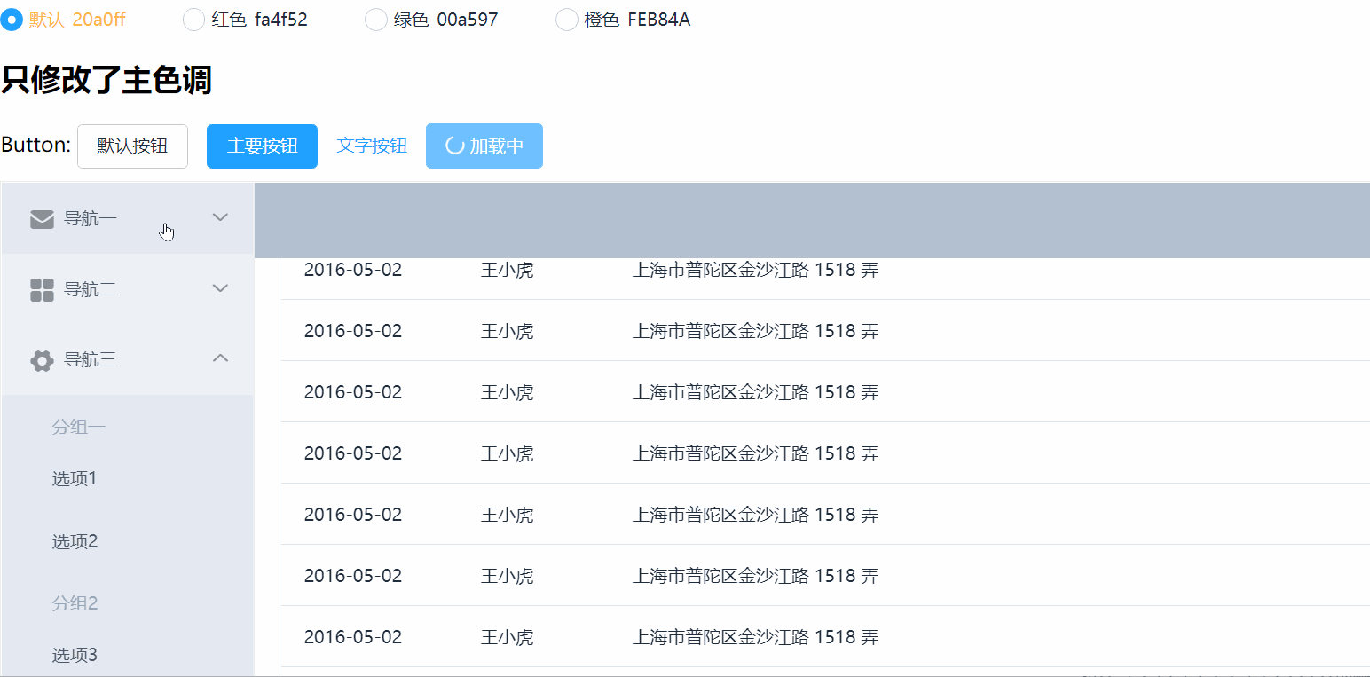Image resolution: width=1370 pixels, height=677 pixels.
Task: Click the 文字按钮 text button
Action: 372,146
